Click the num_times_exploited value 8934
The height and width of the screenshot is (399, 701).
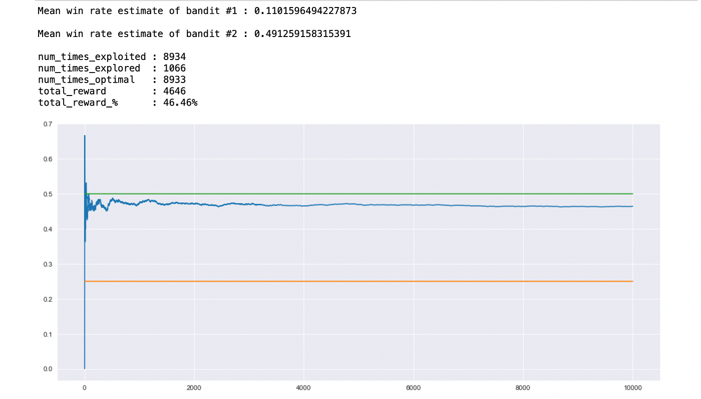tap(175, 56)
